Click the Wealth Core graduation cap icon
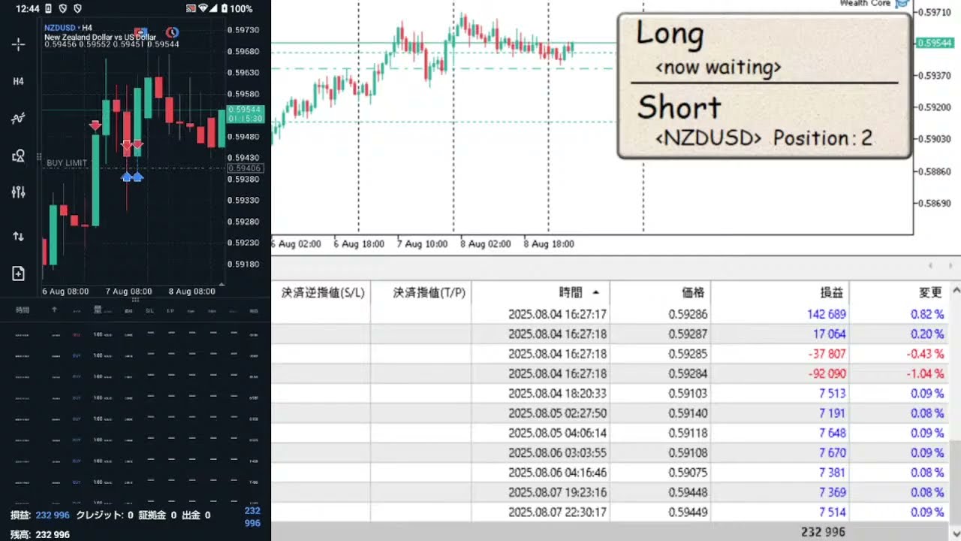The height and width of the screenshot is (541, 961). (901, 4)
